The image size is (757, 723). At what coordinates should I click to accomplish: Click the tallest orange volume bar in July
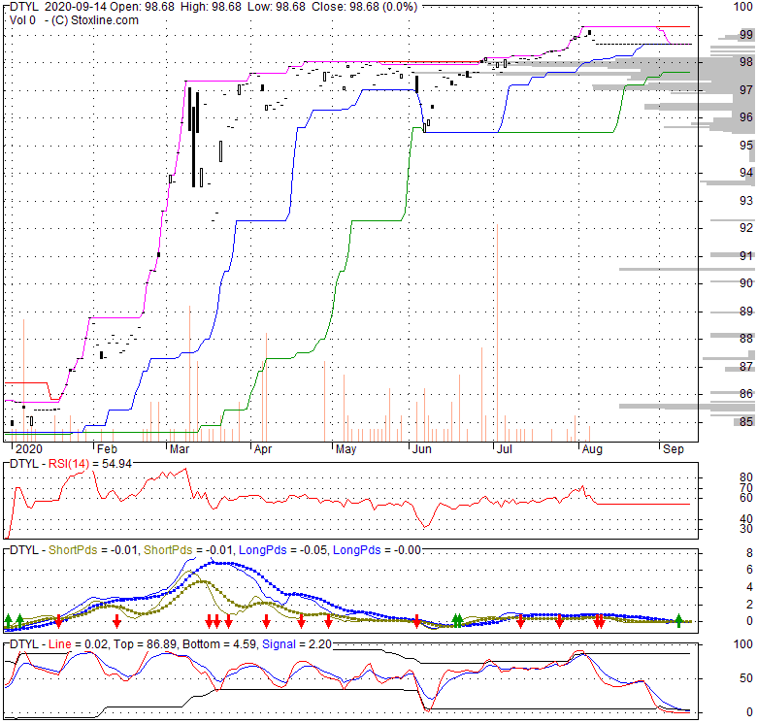click(x=497, y=330)
